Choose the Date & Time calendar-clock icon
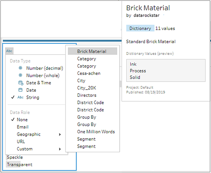The image size is (211, 173). [x=21, y=83]
